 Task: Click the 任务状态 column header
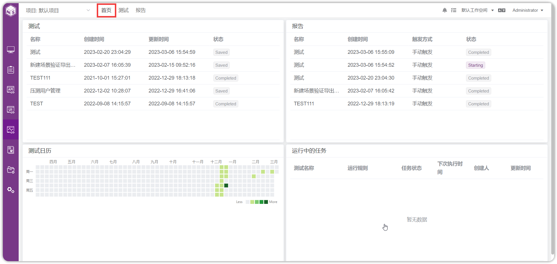click(411, 168)
